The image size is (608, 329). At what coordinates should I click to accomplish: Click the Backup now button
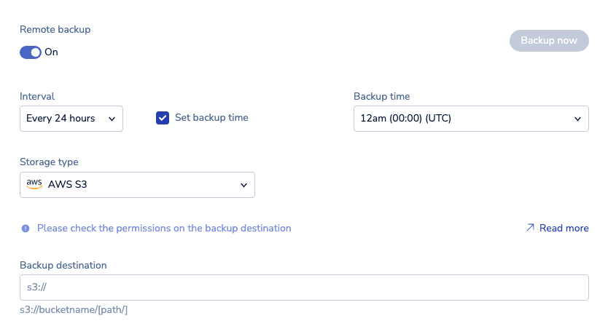[548, 41]
